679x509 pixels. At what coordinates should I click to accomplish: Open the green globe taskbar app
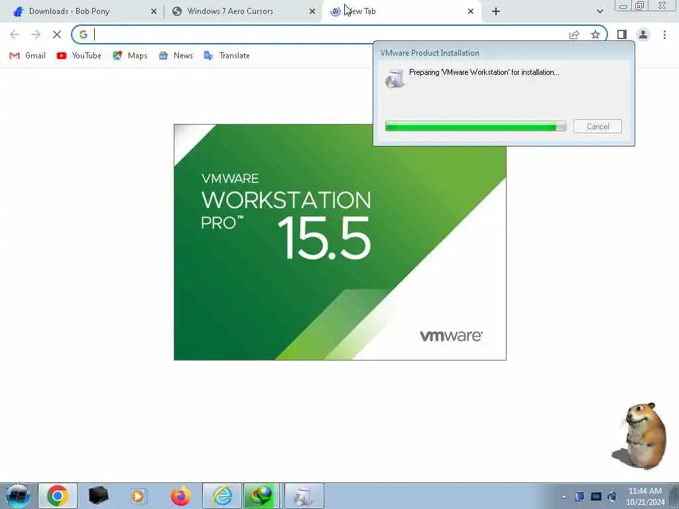click(261, 496)
